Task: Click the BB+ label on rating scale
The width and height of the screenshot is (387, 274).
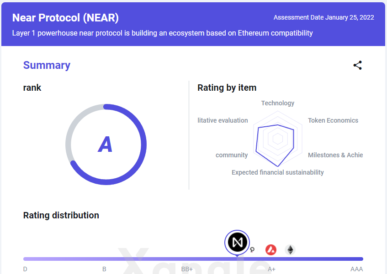Action: tap(187, 269)
